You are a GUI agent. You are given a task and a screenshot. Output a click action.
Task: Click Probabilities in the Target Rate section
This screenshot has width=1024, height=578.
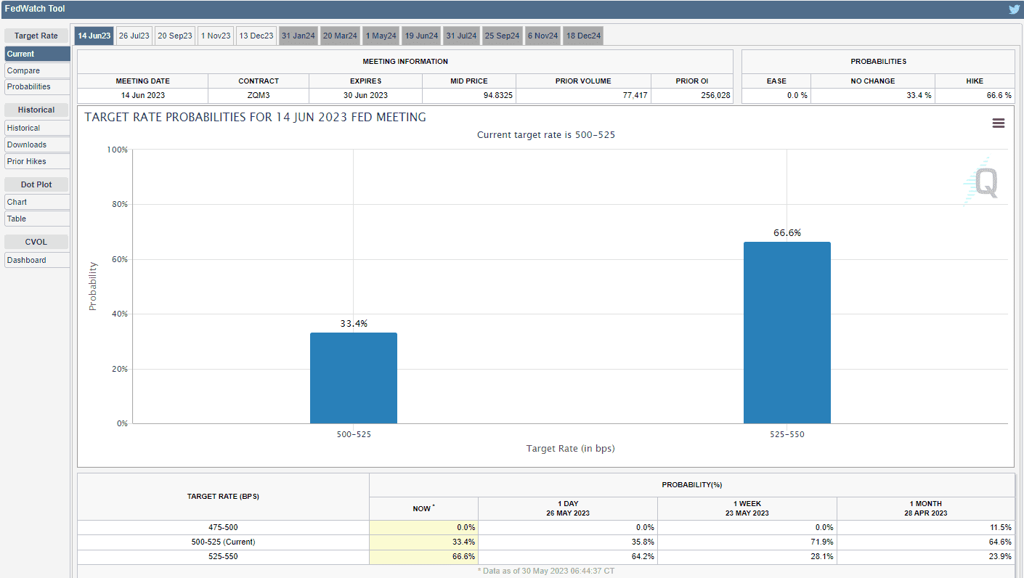37,86
